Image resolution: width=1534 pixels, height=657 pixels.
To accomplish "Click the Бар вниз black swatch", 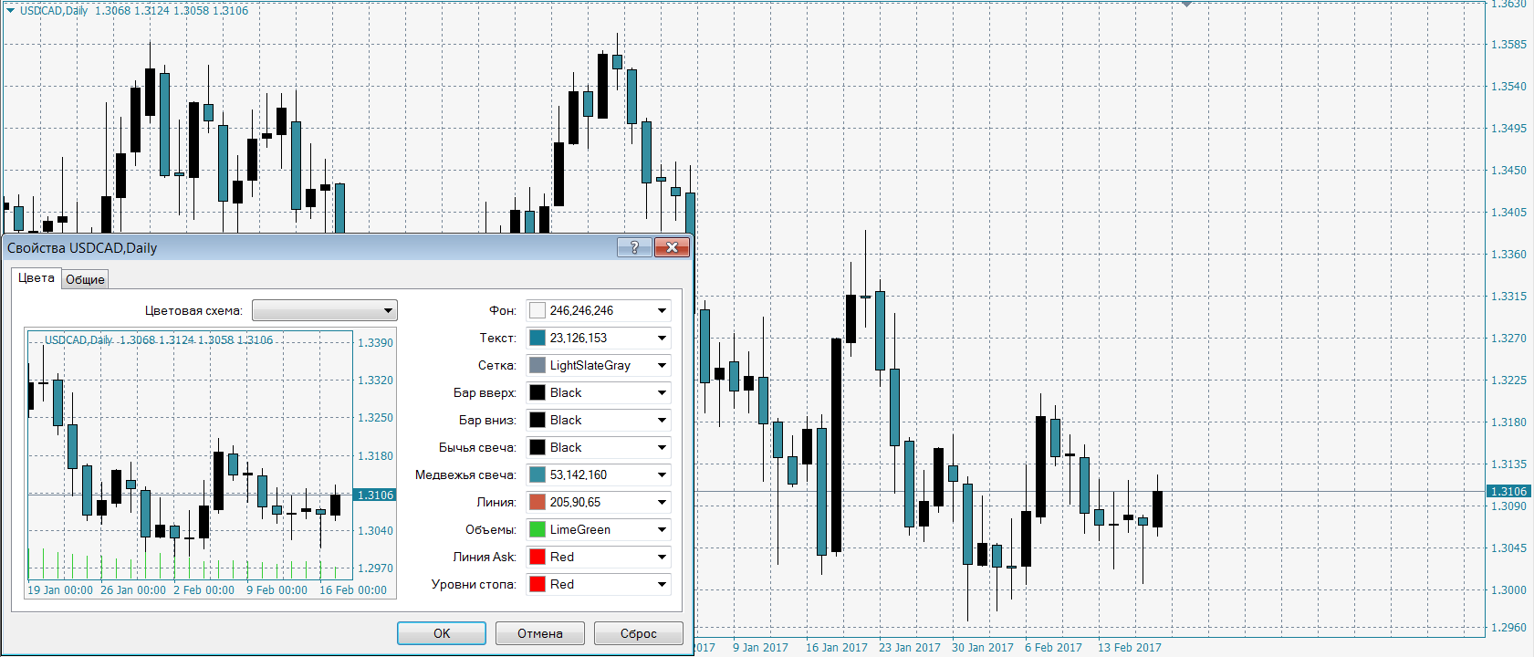I will click(x=537, y=421).
